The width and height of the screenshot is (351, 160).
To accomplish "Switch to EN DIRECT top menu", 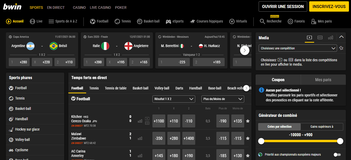I will point(56,7).
